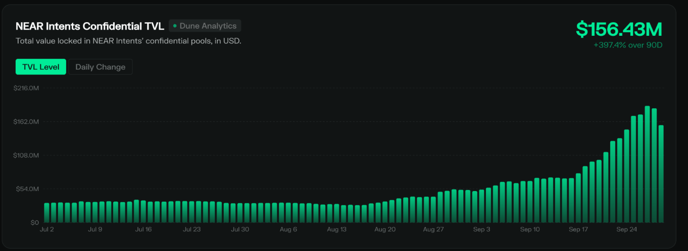Click the $216.0M y-axis label
The width and height of the screenshot is (688, 251).
[x=26, y=88]
